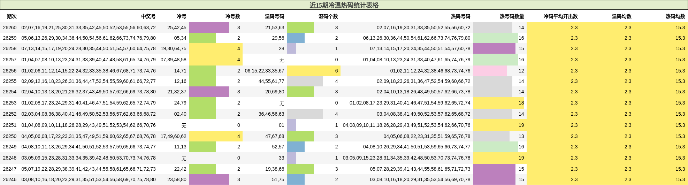
Task: Select period cell 26252
Action: [x=10, y=114]
